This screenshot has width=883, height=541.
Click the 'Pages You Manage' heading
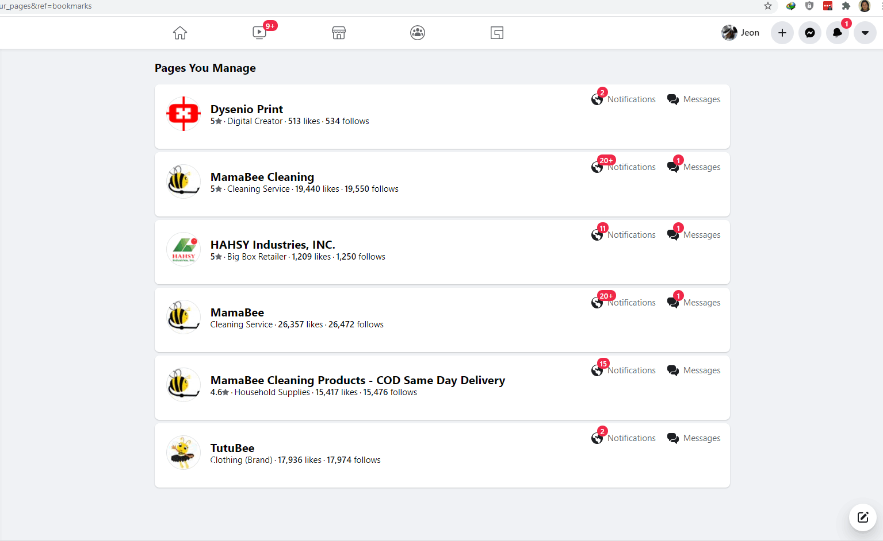point(205,68)
